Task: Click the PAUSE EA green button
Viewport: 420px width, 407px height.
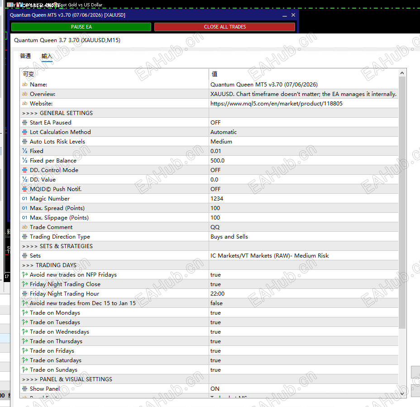Action: pyautogui.click(x=81, y=27)
